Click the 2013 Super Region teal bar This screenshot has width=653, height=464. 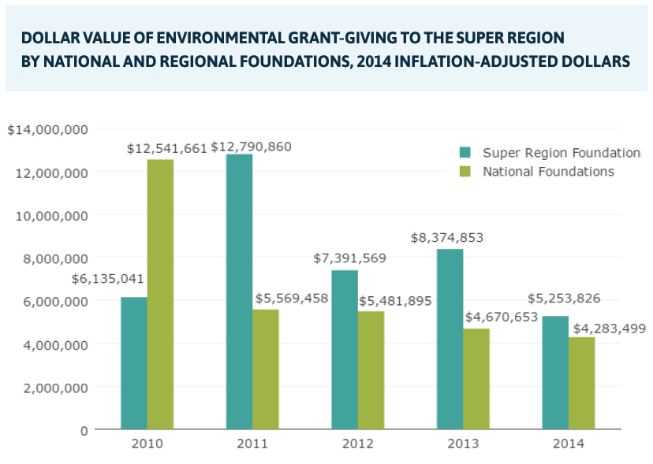click(x=450, y=339)
